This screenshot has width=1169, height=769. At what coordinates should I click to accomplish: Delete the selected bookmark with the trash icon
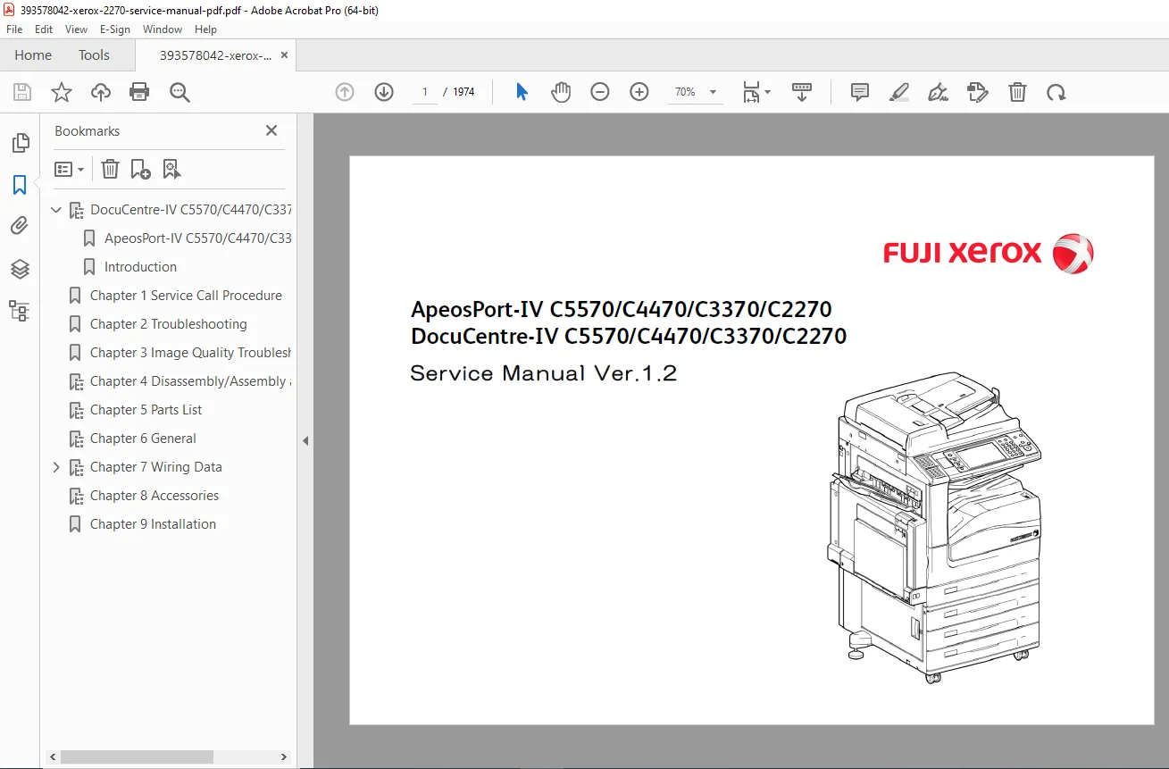point(110,169)
